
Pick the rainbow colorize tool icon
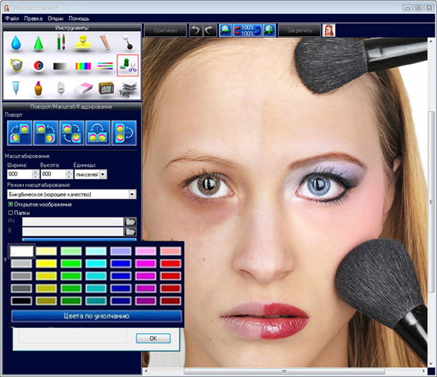coord(83,66)
